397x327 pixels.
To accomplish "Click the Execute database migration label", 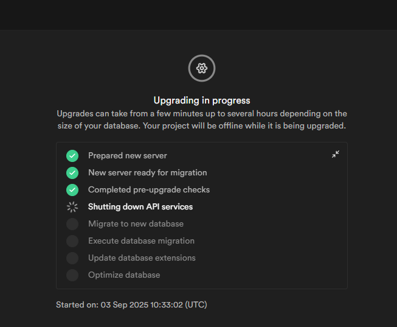I will coord(141,241).
